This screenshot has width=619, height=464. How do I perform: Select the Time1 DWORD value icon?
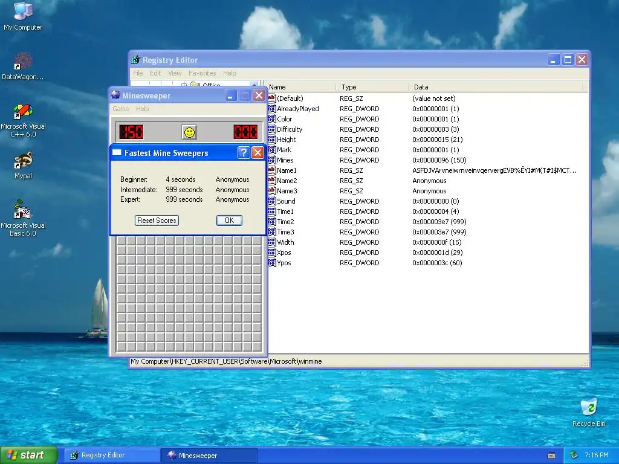click(271, 211)
